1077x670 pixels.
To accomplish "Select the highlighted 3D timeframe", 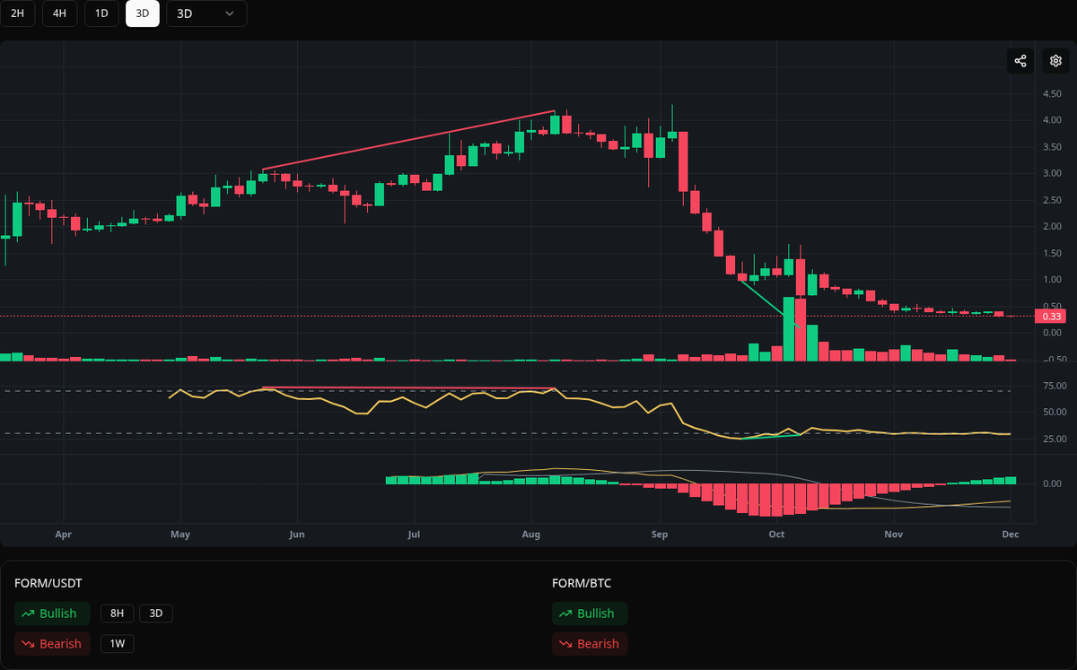I will pyautogui.click(x=142, y=13).
